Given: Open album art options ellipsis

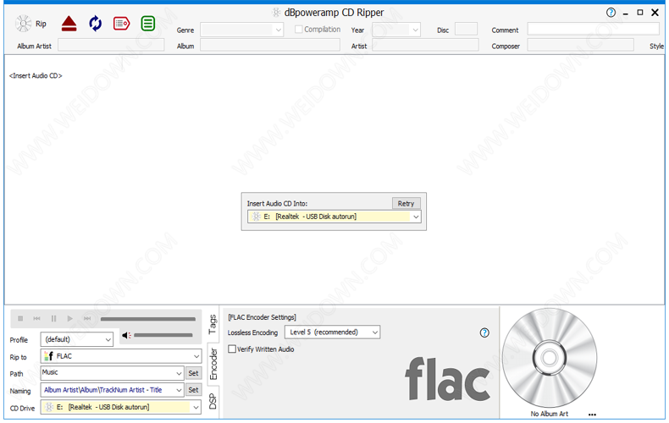Looking at the screenshot, I should (592, 415).
